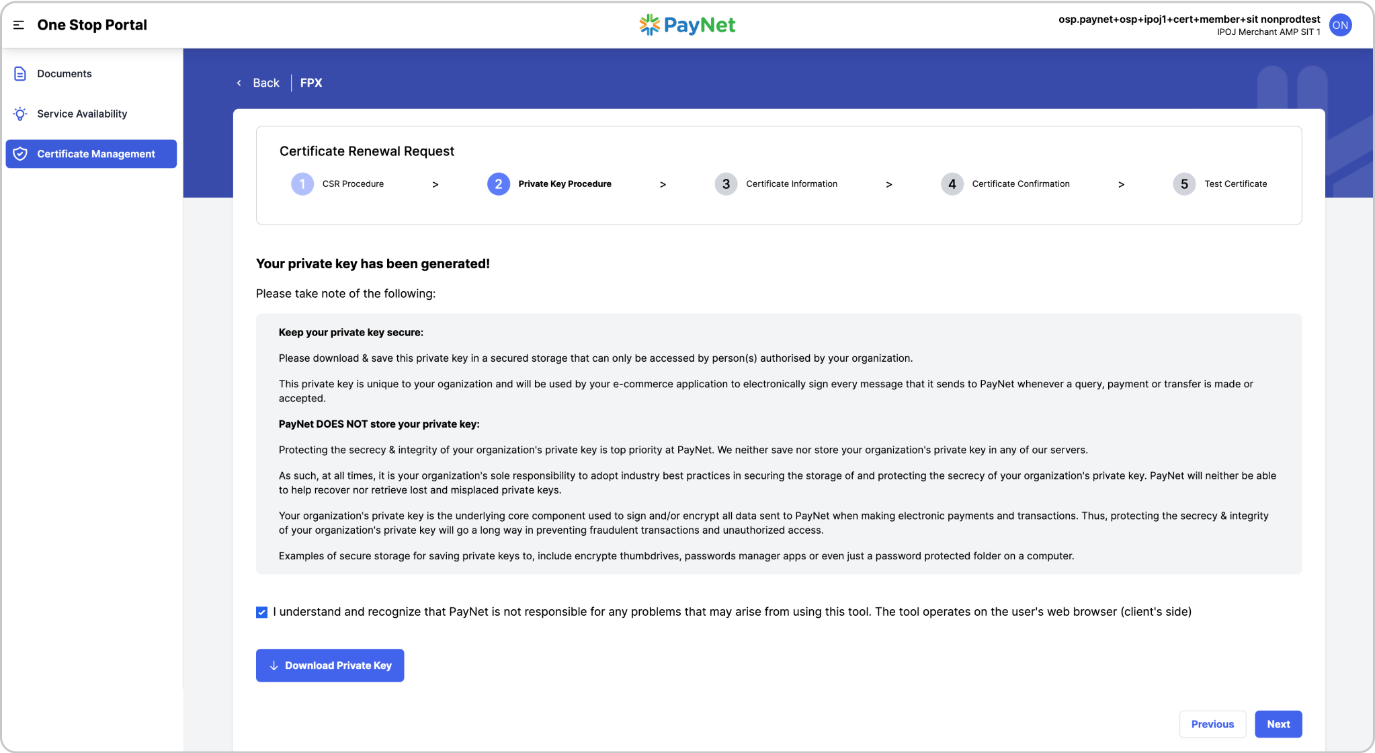Select Certificate Confirmation step label
Image resolution: width=1375 pixels, height=753 pixels.
coord(1021,184)
